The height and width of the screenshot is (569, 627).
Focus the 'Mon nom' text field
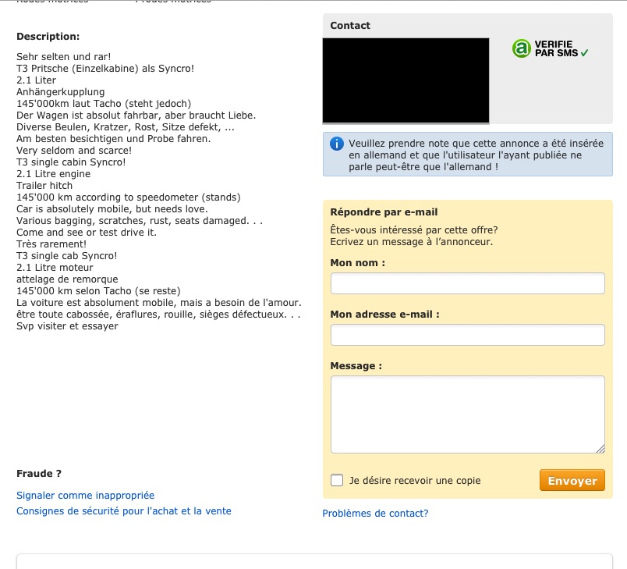[467, 283]
